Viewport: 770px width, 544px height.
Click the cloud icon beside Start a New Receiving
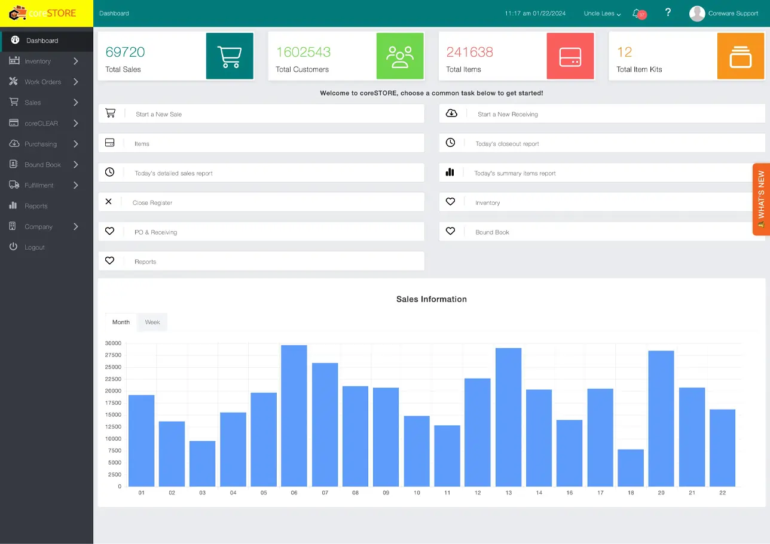pos(452,113)
